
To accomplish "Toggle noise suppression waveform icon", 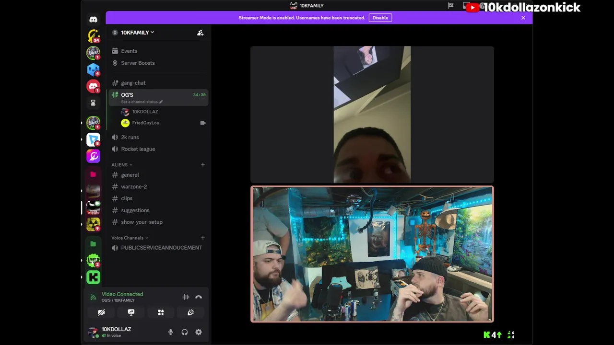I will [x=186, y=297].
